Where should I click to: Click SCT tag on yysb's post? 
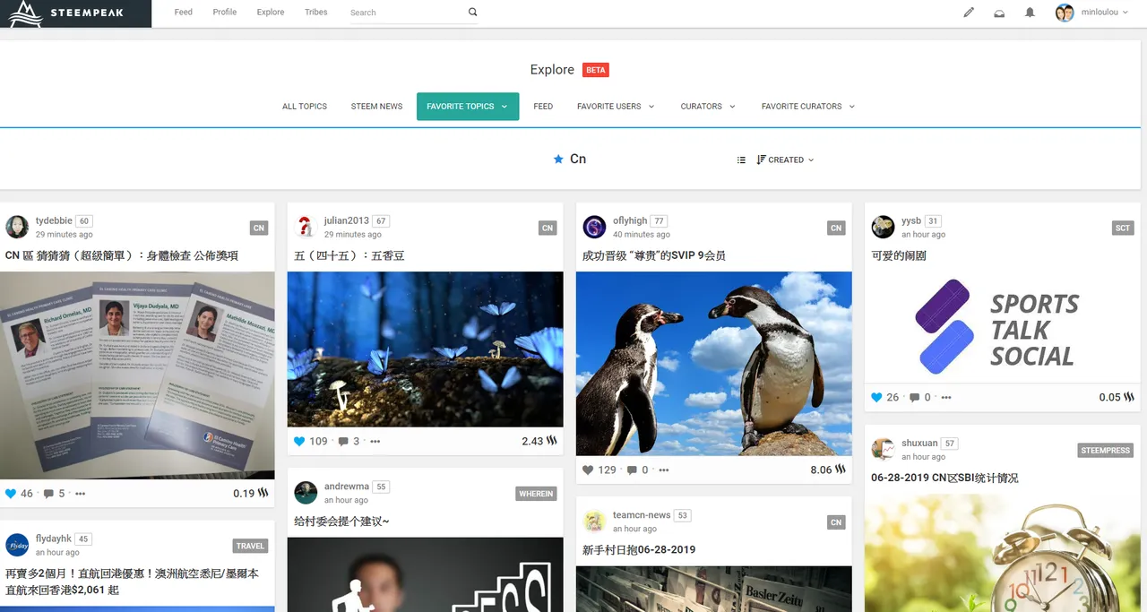tap(1123, 228)
